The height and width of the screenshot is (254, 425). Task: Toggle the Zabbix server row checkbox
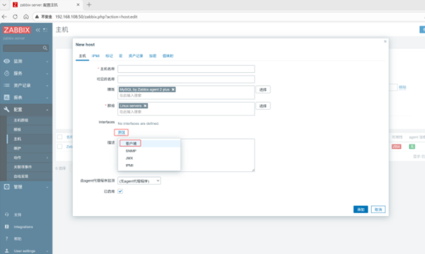pos(59,147)
